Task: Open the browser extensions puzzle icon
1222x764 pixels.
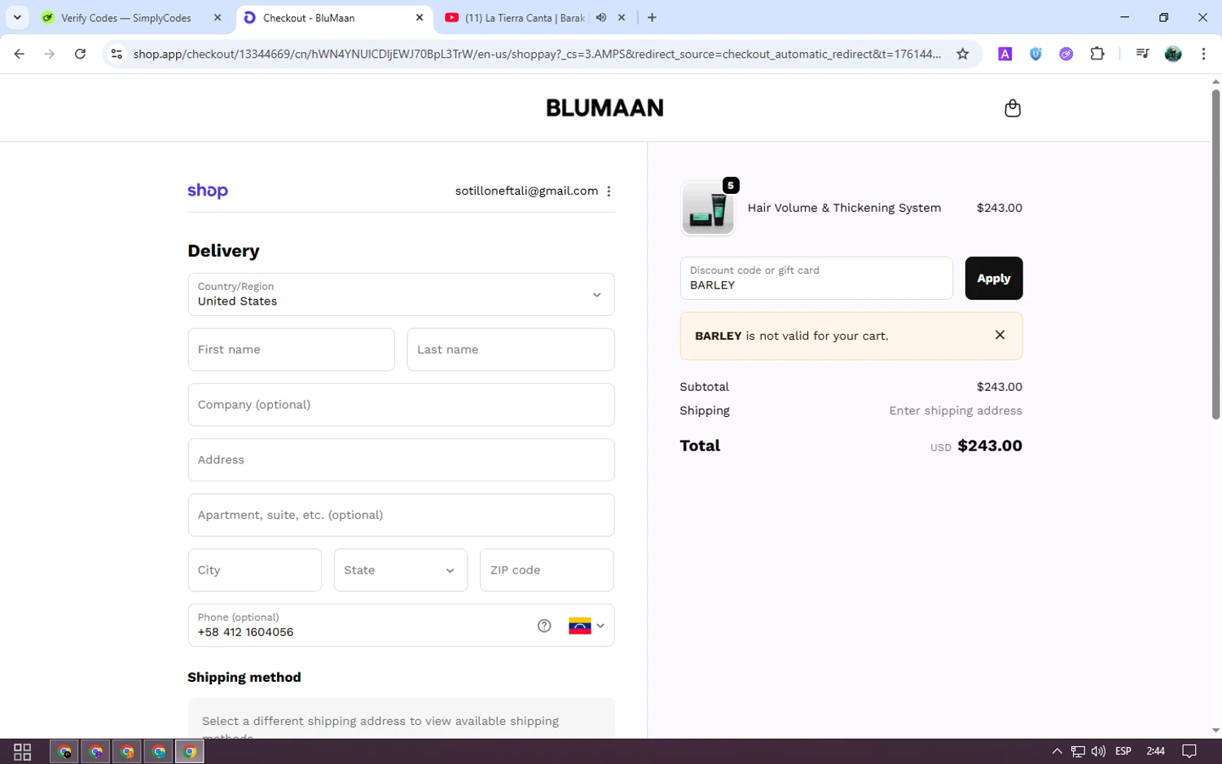Action: (1097, 54)
